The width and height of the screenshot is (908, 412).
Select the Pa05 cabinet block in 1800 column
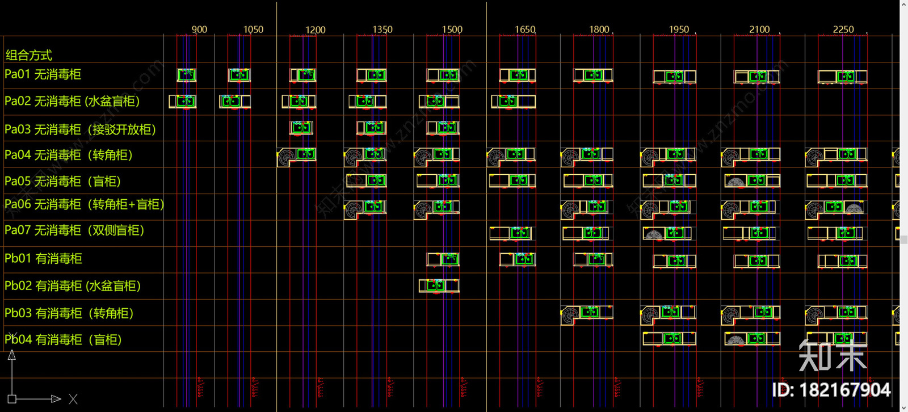(588, 181)
